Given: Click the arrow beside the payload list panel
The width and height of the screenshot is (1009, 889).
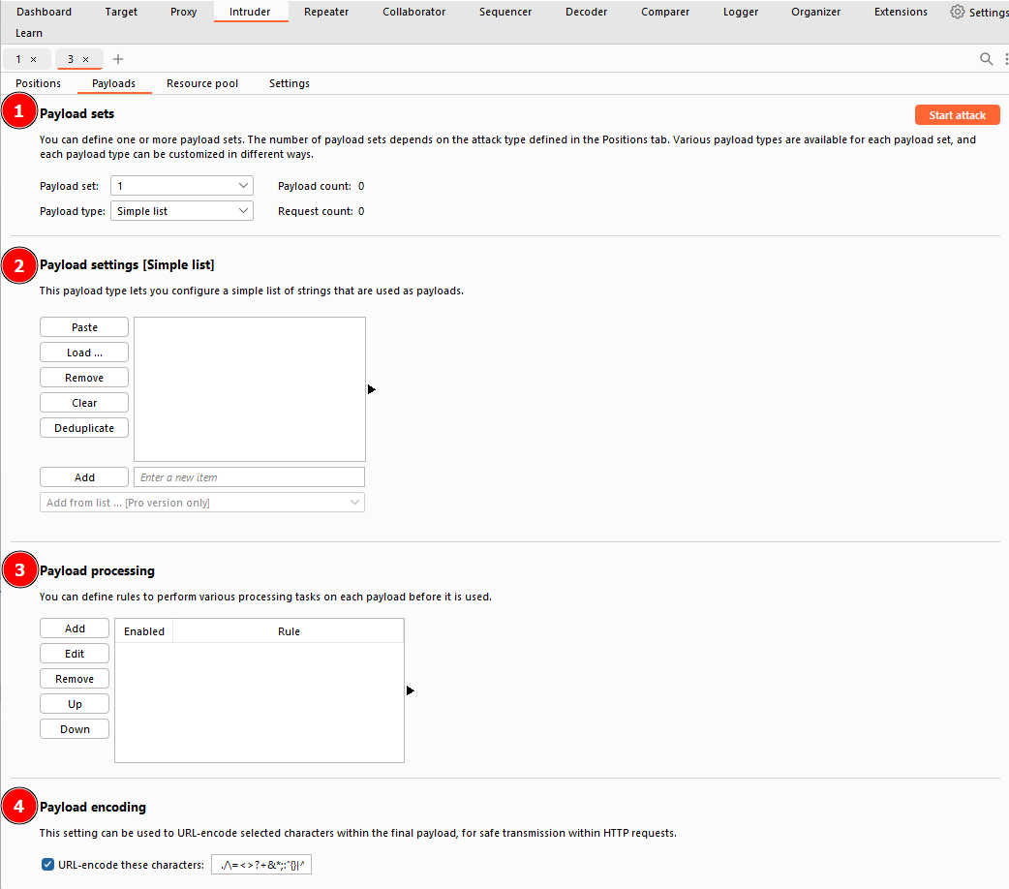Looking at the screenshot, I should (371, 388).
